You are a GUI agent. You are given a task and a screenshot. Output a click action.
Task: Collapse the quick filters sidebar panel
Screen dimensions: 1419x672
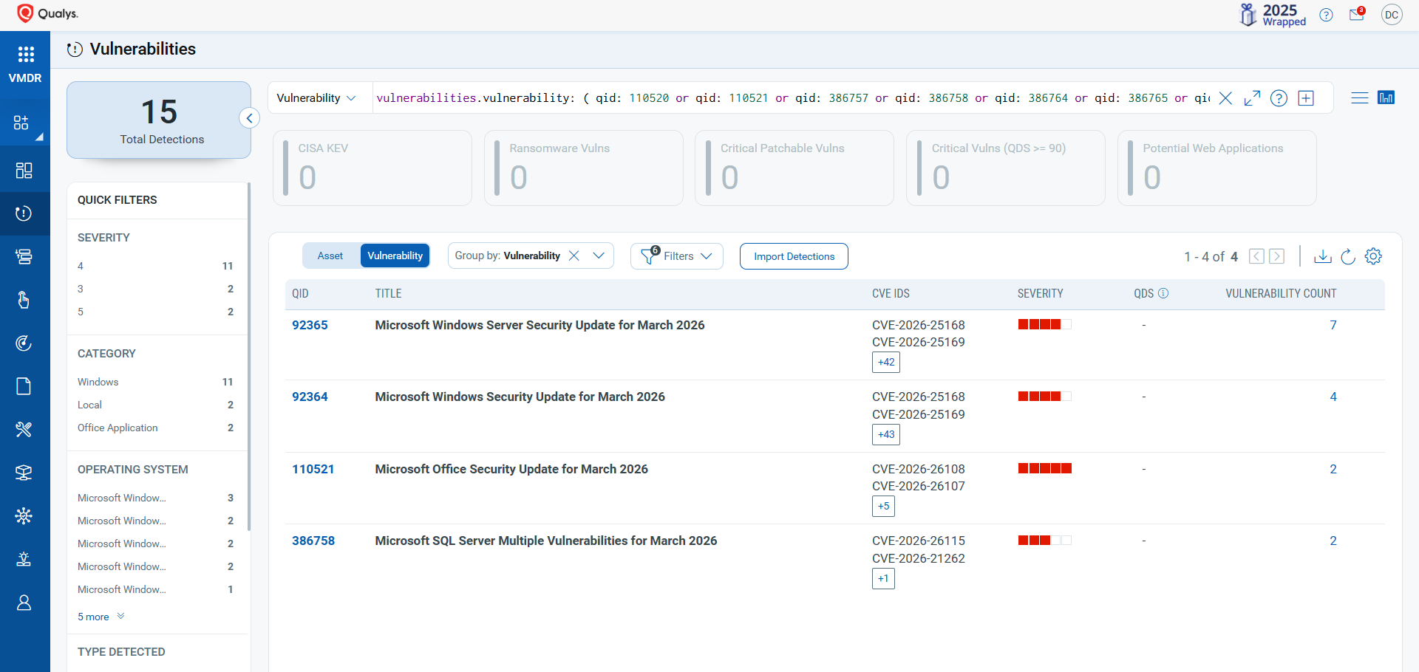coord(250,118)
